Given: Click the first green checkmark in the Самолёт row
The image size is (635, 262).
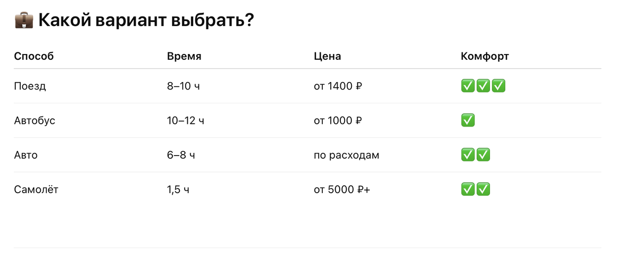Looking at the screenshot, I should point(468,189).
